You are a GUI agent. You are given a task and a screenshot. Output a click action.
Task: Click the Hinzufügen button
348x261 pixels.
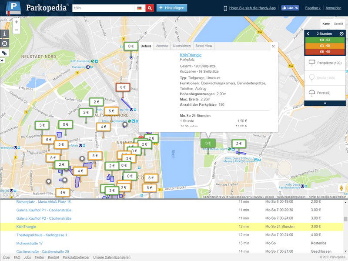(172, 8)
